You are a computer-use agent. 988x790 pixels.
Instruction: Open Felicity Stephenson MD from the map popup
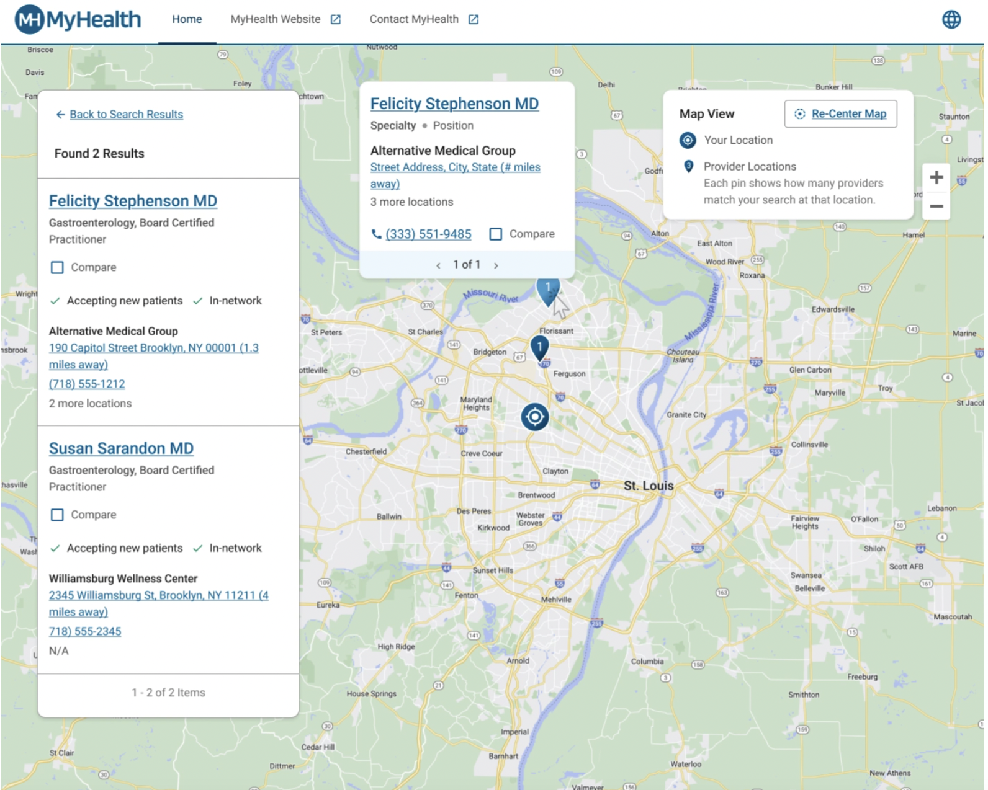[x=454, y=104]
